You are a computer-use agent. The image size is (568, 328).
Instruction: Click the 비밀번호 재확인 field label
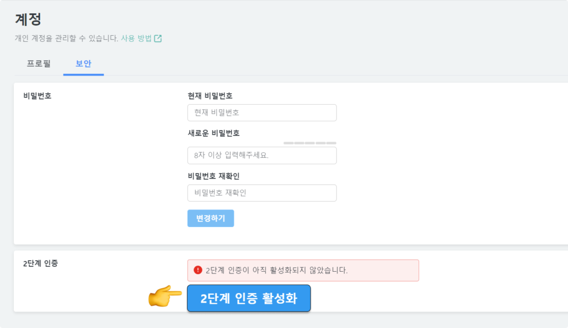tap(213, 176)
